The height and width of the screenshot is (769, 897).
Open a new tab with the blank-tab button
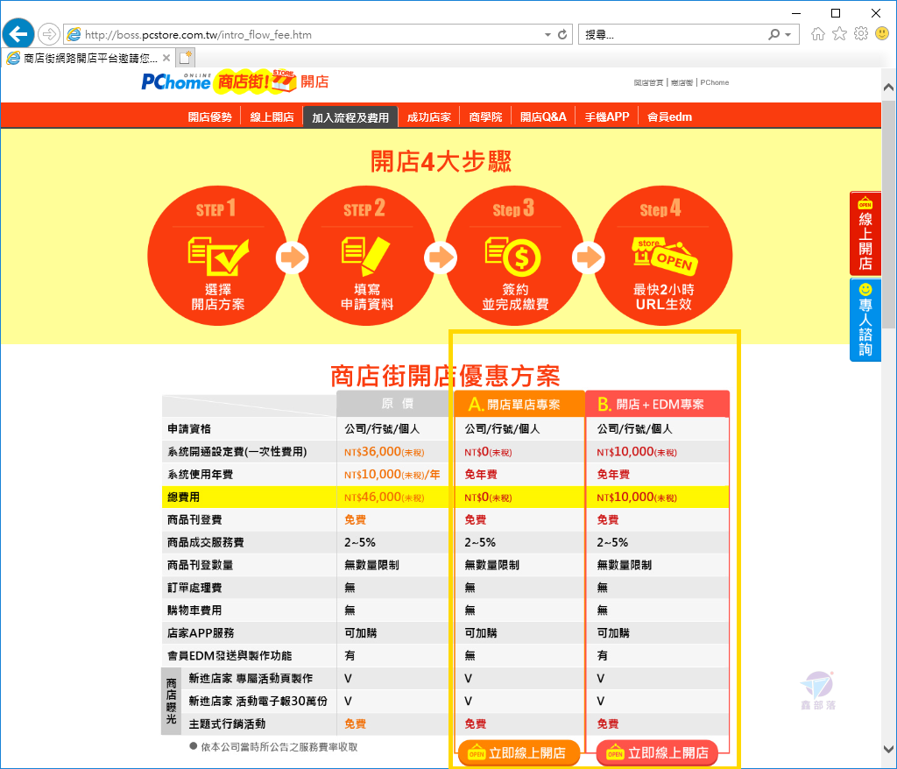click(x=186, y=58)
